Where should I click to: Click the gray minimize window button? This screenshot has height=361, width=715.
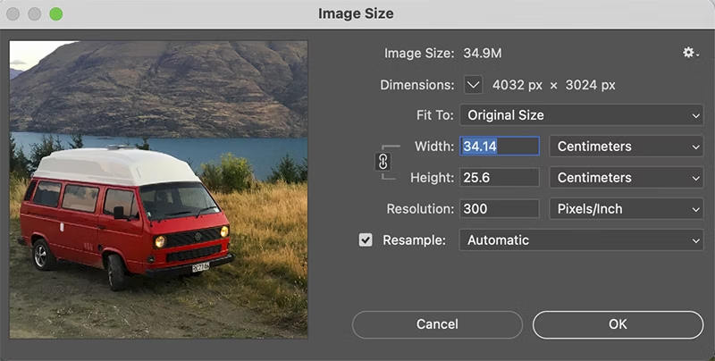[35, 14]
